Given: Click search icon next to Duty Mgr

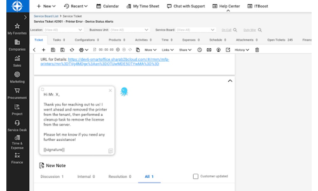Looking at the screenshot, I should tap(260, 30).
